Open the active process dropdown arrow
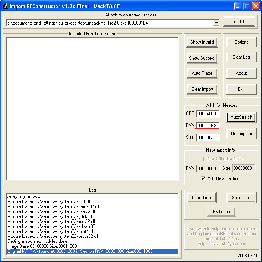Viewport: 262px width, 262px height. (216, 23)
